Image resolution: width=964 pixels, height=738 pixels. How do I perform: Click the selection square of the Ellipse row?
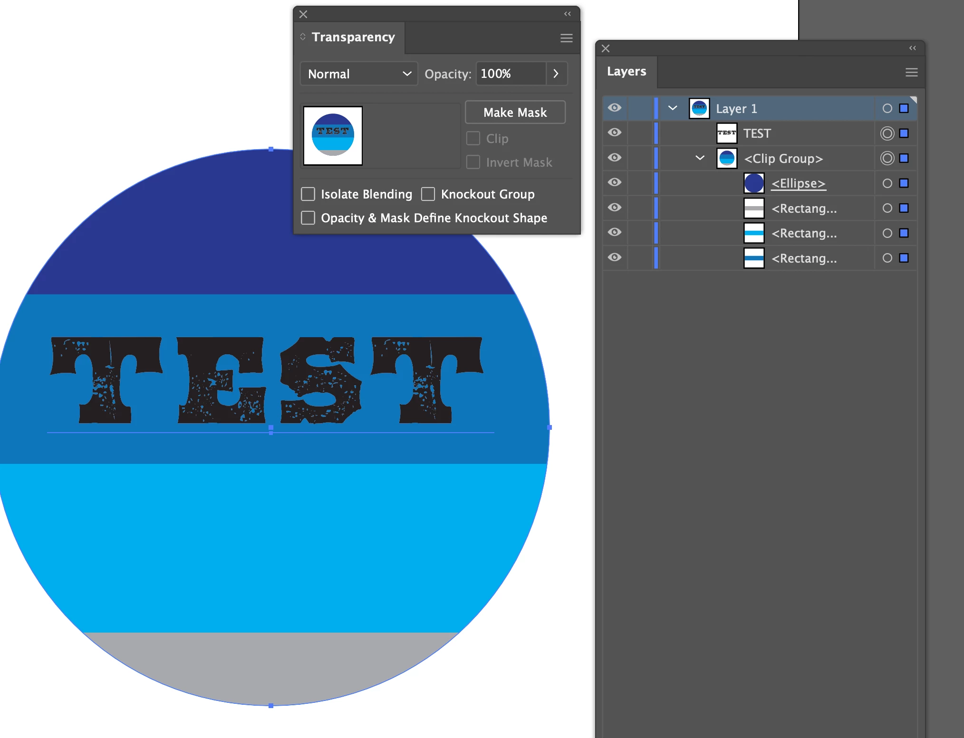(x=904, y=183)
